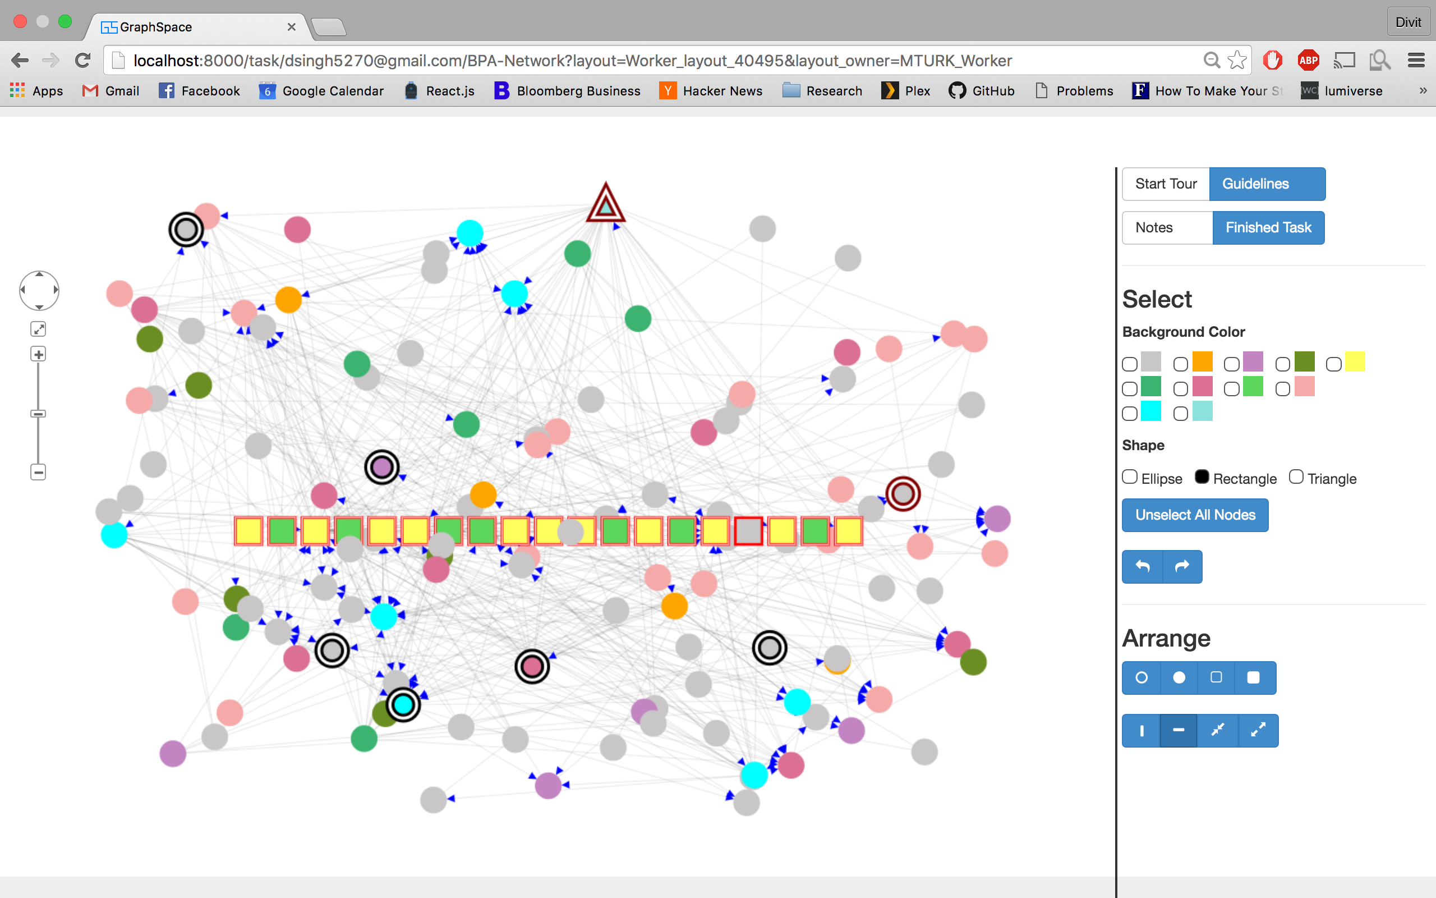Viewport: 1436px width, 898px height.
Task: Pan the graph right with the pan control
Action: [55, 290]
